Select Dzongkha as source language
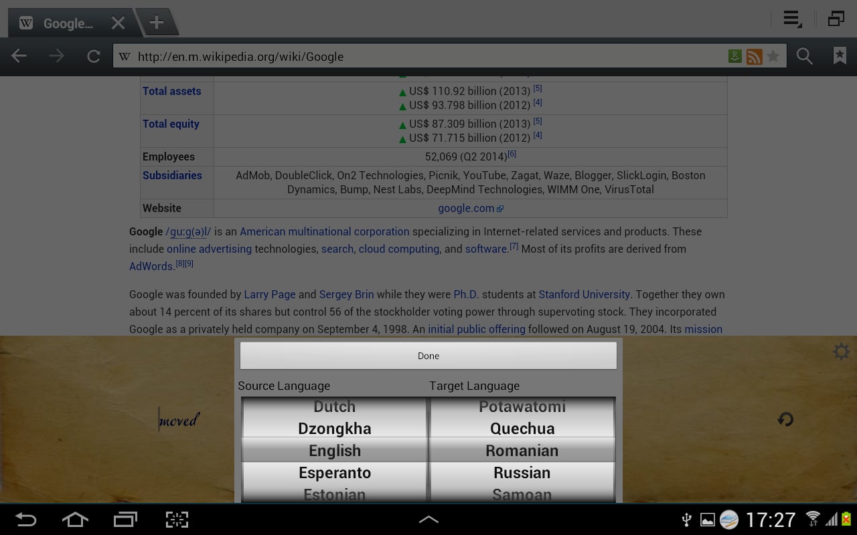The width and height of the screenshot is (857, 535). (334, 429)
